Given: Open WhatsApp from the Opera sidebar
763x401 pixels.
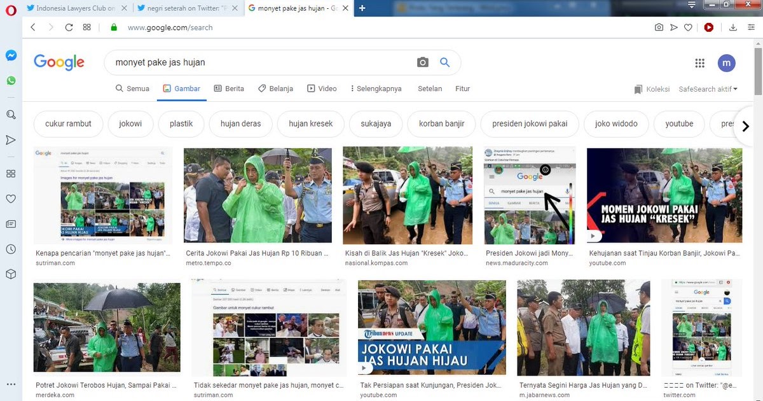Looking at the screenshot, I should 11,81.
